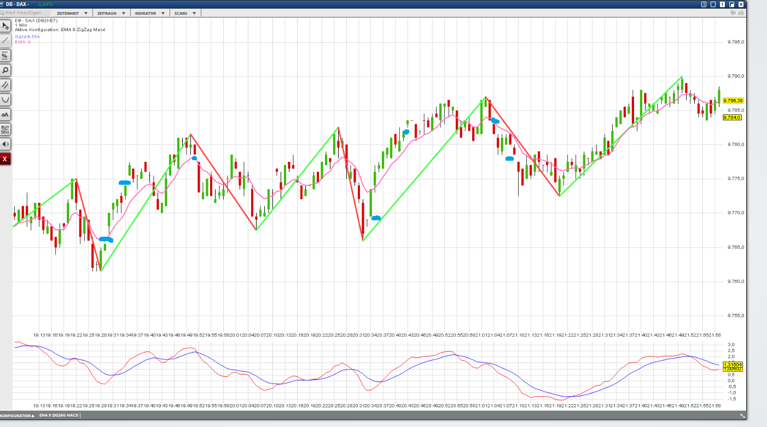
Task: Click the yellow 9.786,38 price label
Action: point(733,101)
